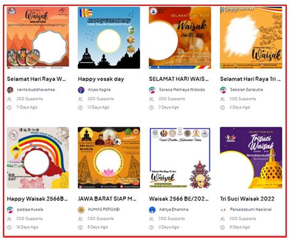Click Persadabumi Nasional's small avatar icon
Viewport: 291px width, 238px height.
coord(223,210)
